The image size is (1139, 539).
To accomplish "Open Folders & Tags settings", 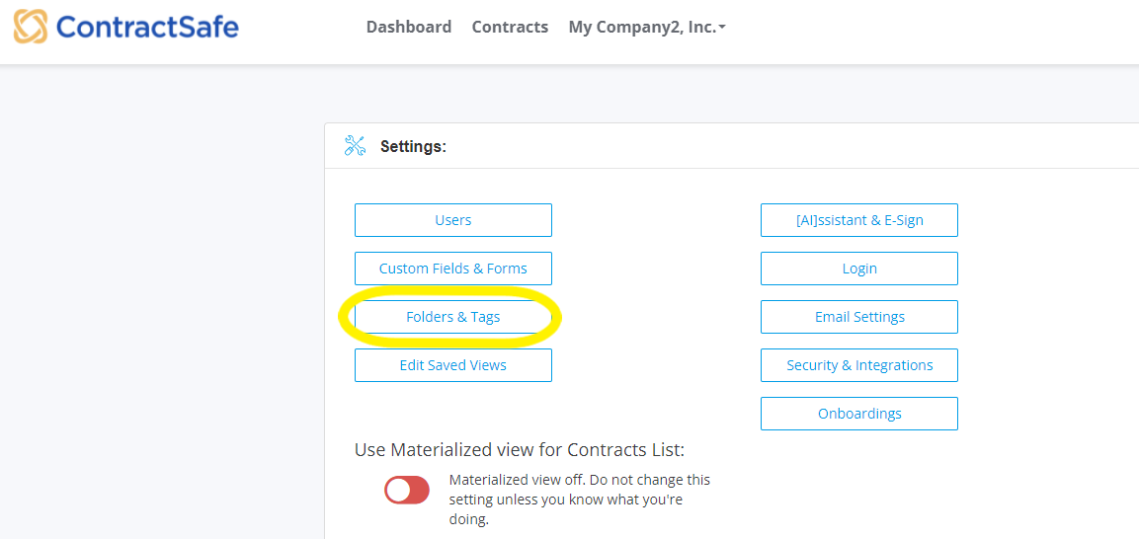I will tap(453, 317).
